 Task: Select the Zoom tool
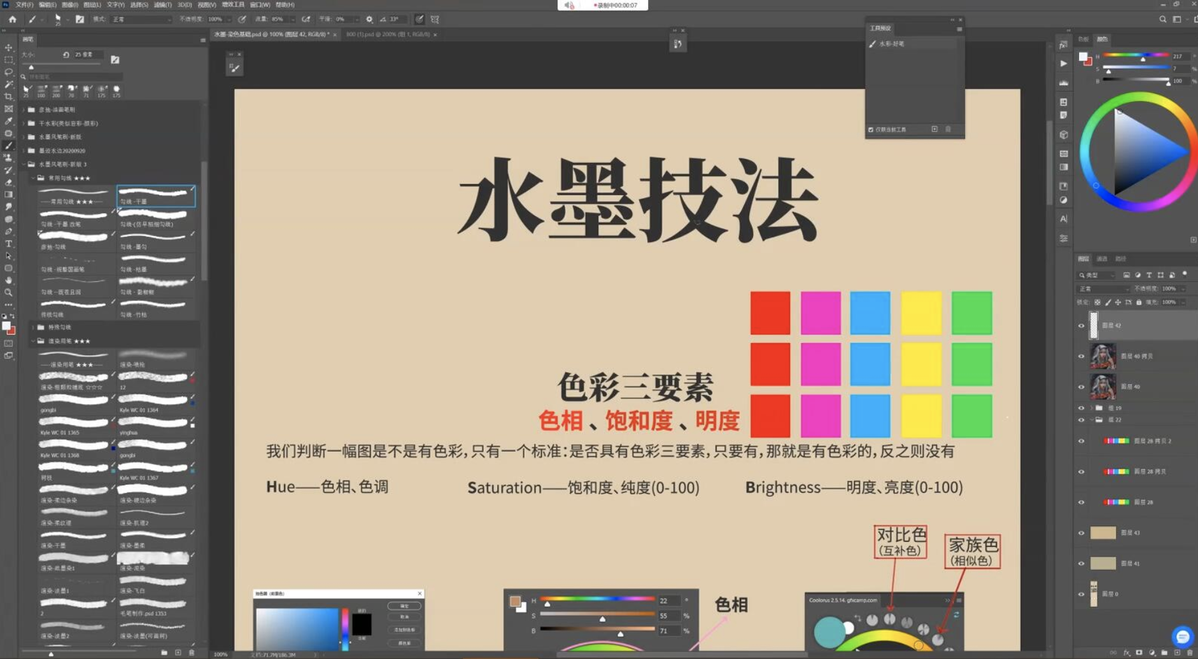click(8, 293)
